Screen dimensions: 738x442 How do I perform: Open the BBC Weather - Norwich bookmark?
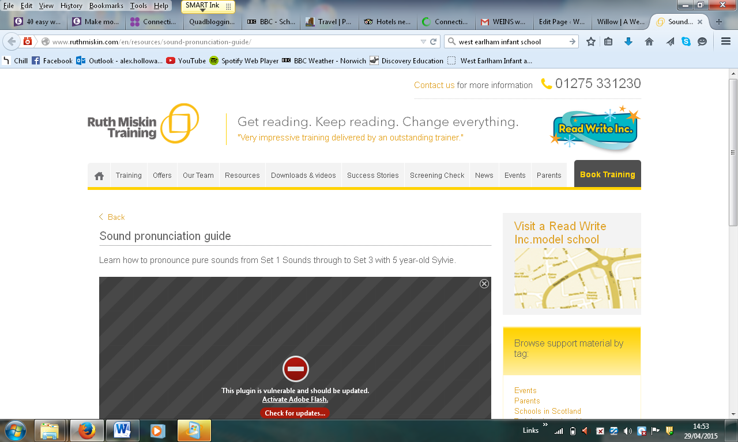pos(324,60)
